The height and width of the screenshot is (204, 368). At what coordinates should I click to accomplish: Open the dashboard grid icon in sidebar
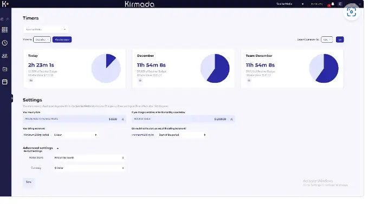tap(5, 30)
